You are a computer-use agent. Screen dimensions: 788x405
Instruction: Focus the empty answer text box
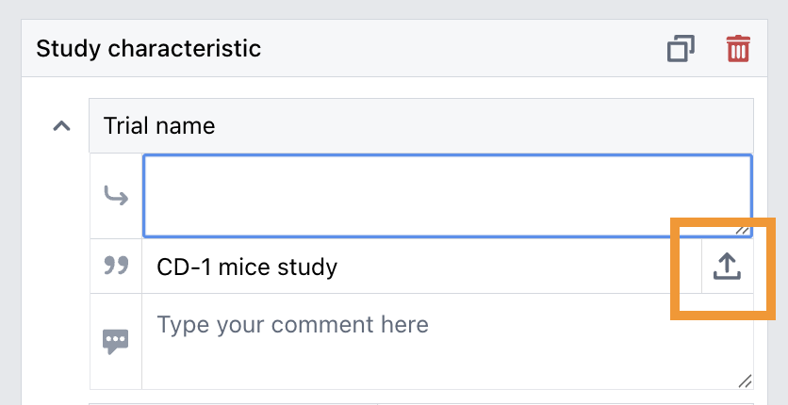(x=447, y=195)
